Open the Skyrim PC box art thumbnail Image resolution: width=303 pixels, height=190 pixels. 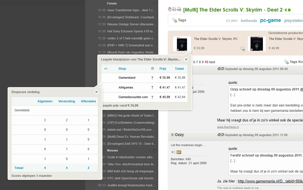pyautogui.click(x=182, y=44)
